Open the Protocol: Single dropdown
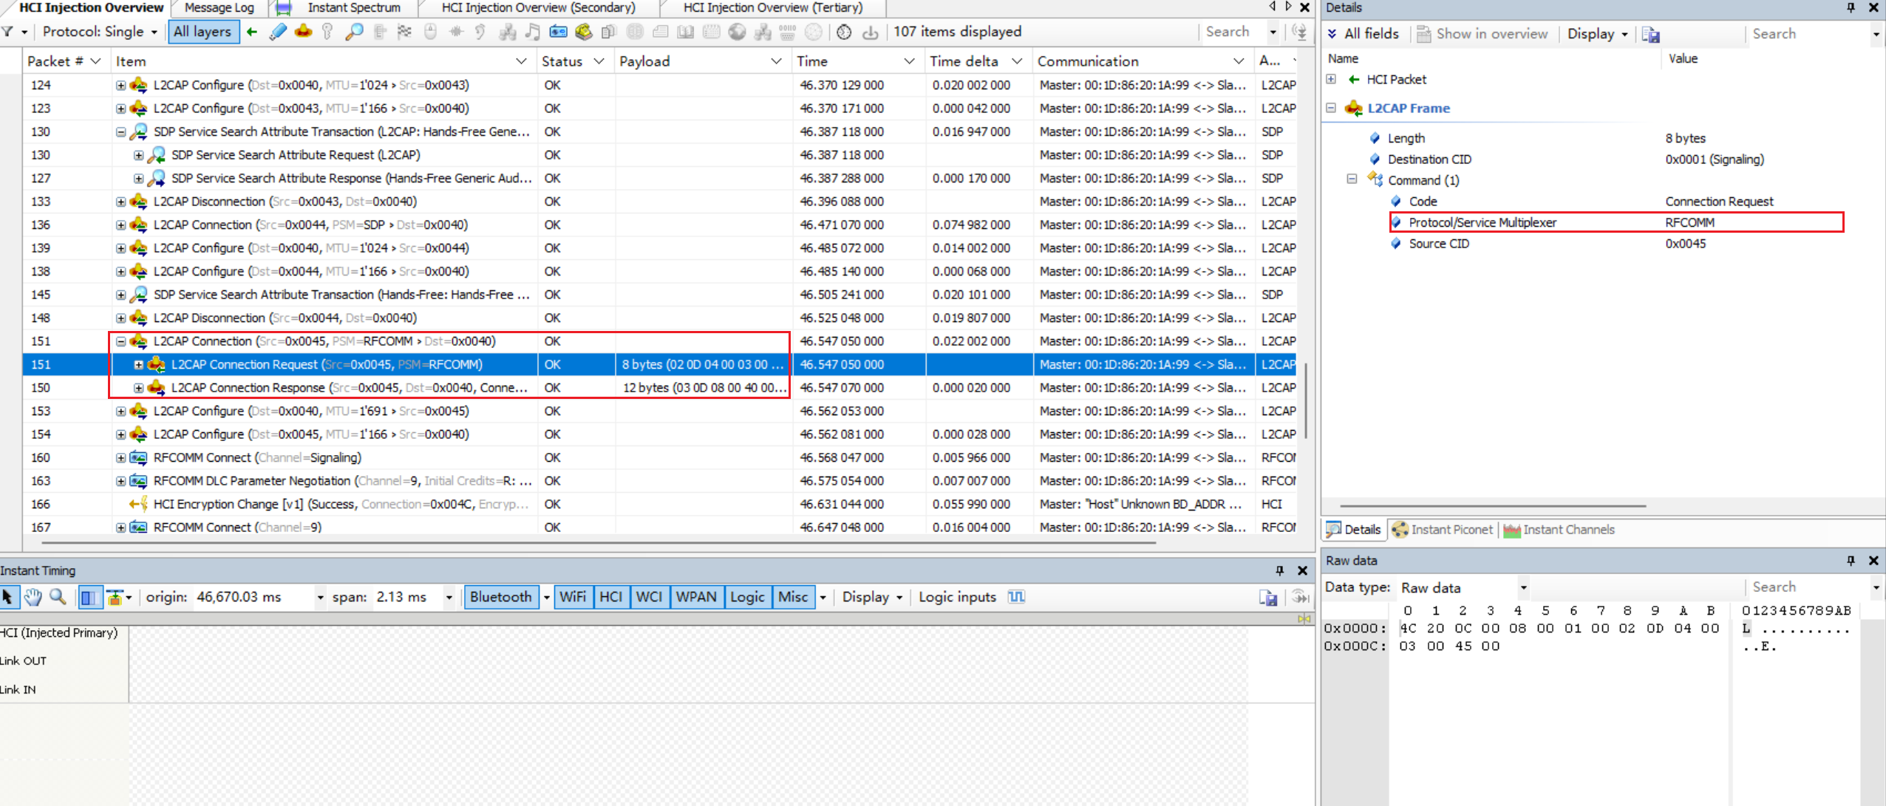Viewport: 1886px width, 806px height. 100,32
